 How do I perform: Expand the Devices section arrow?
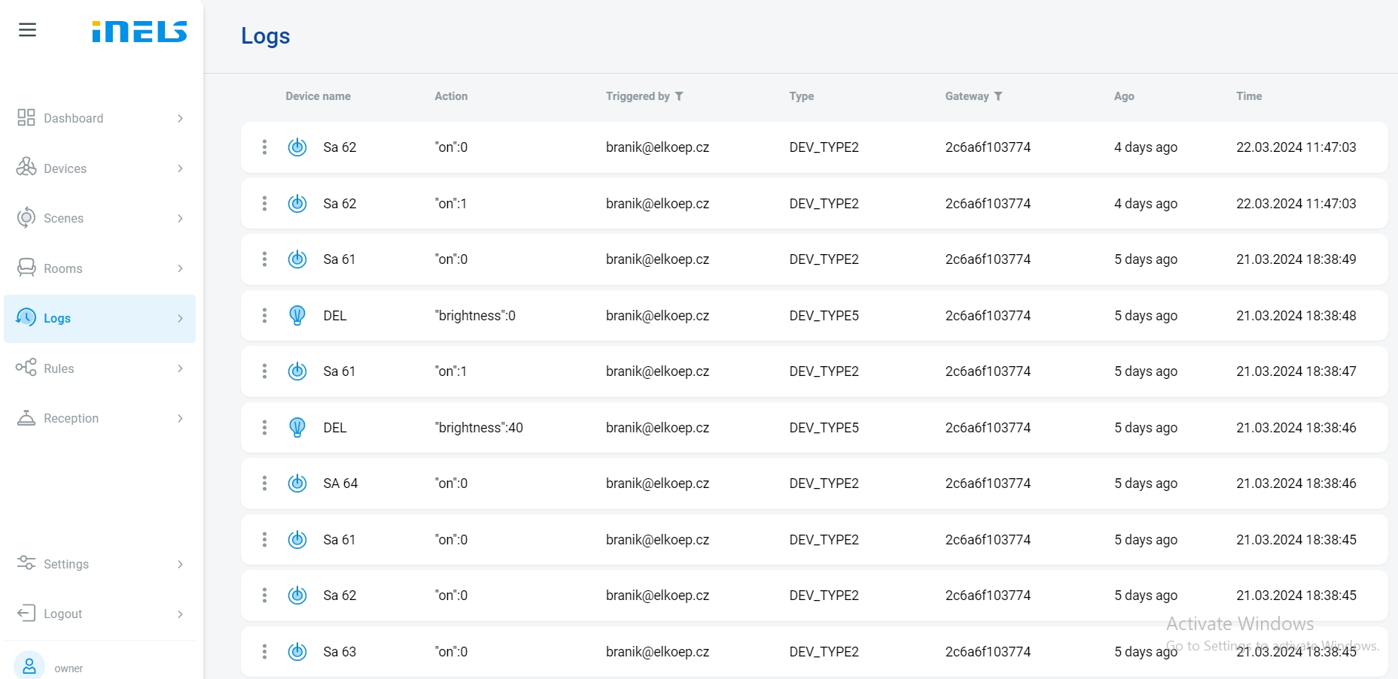point(180,168)
